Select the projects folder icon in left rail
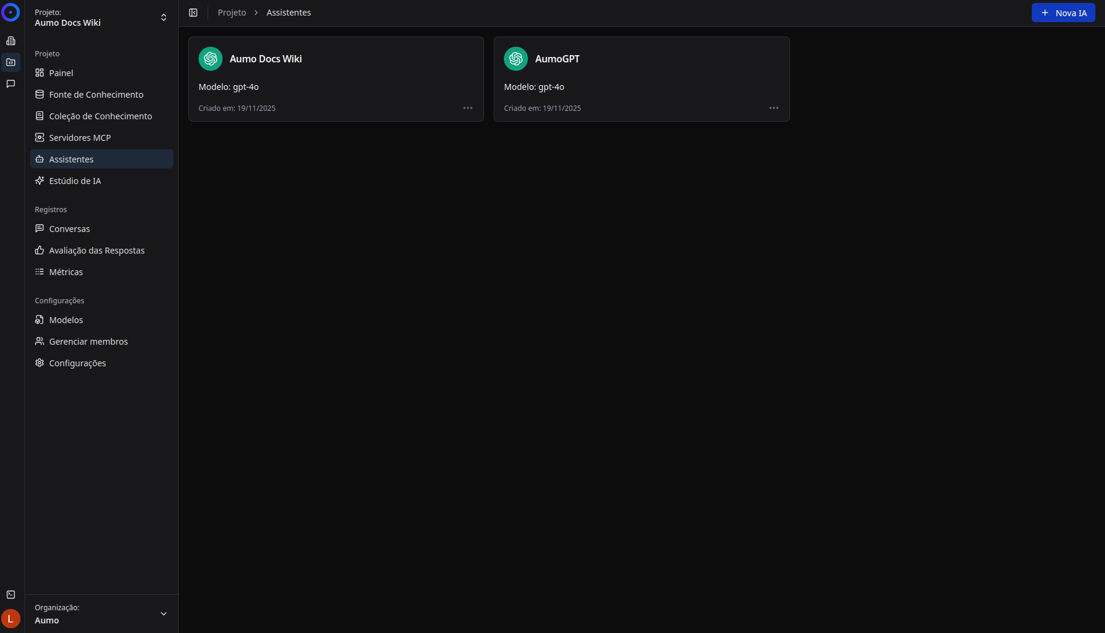1105x633 pixels. 11,62
